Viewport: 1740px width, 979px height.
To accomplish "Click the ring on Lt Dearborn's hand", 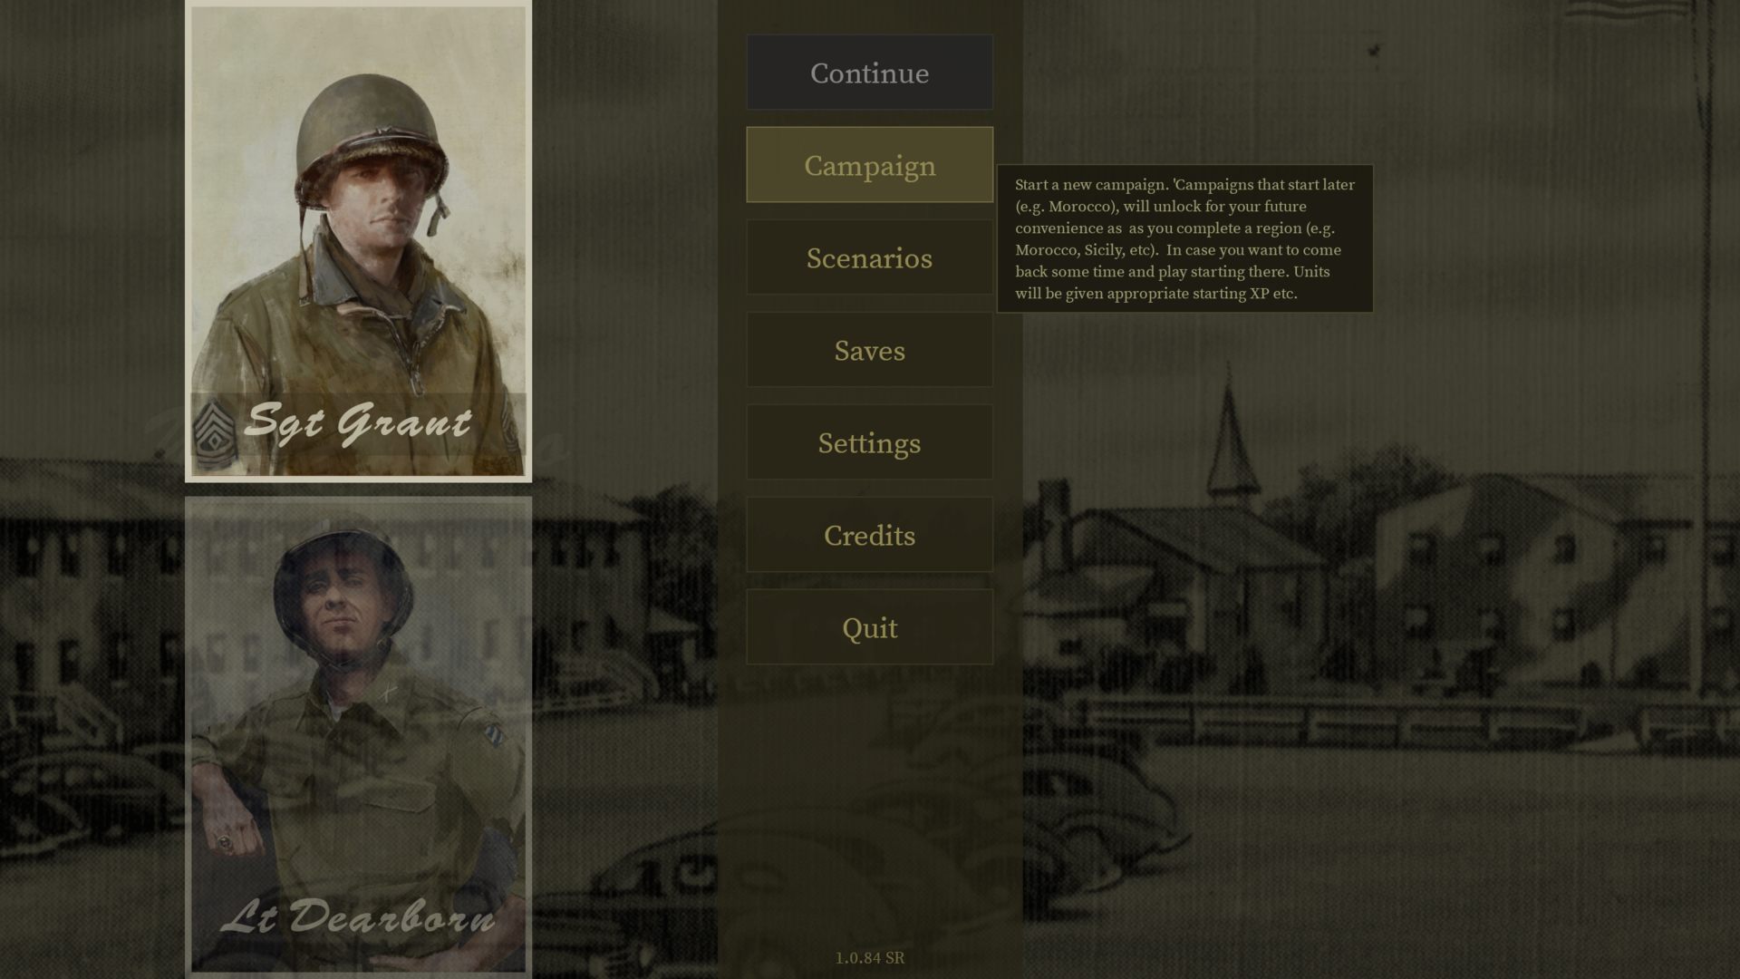I will 225,844.
